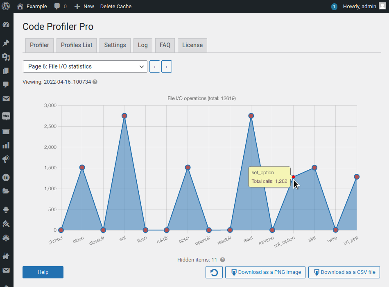This screenshot has width=389, height=287.
Task: Open the FAQ tab
Action: pos(165,45)
